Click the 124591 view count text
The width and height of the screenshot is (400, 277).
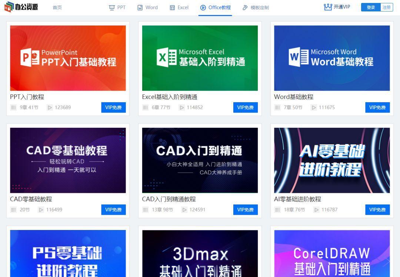coord(197,210)
